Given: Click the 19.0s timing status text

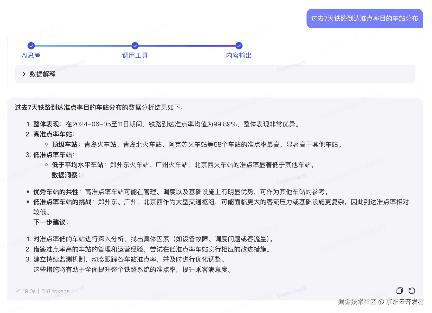Looking at the screenshot, I should (x=29, y=291).
